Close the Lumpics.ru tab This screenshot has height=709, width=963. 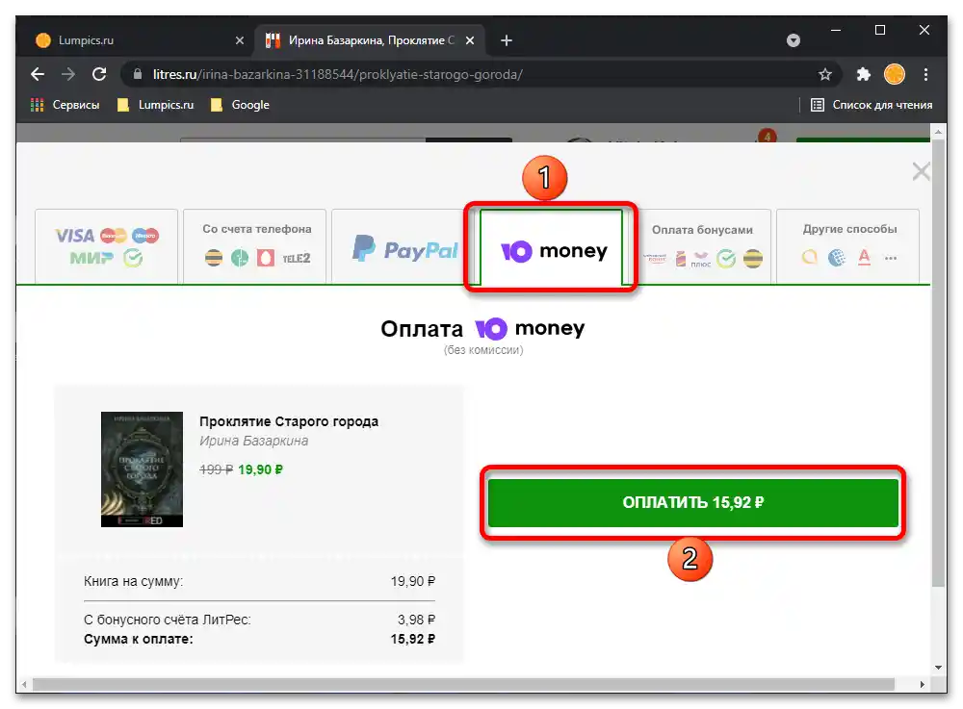click(x=240, y=40)
